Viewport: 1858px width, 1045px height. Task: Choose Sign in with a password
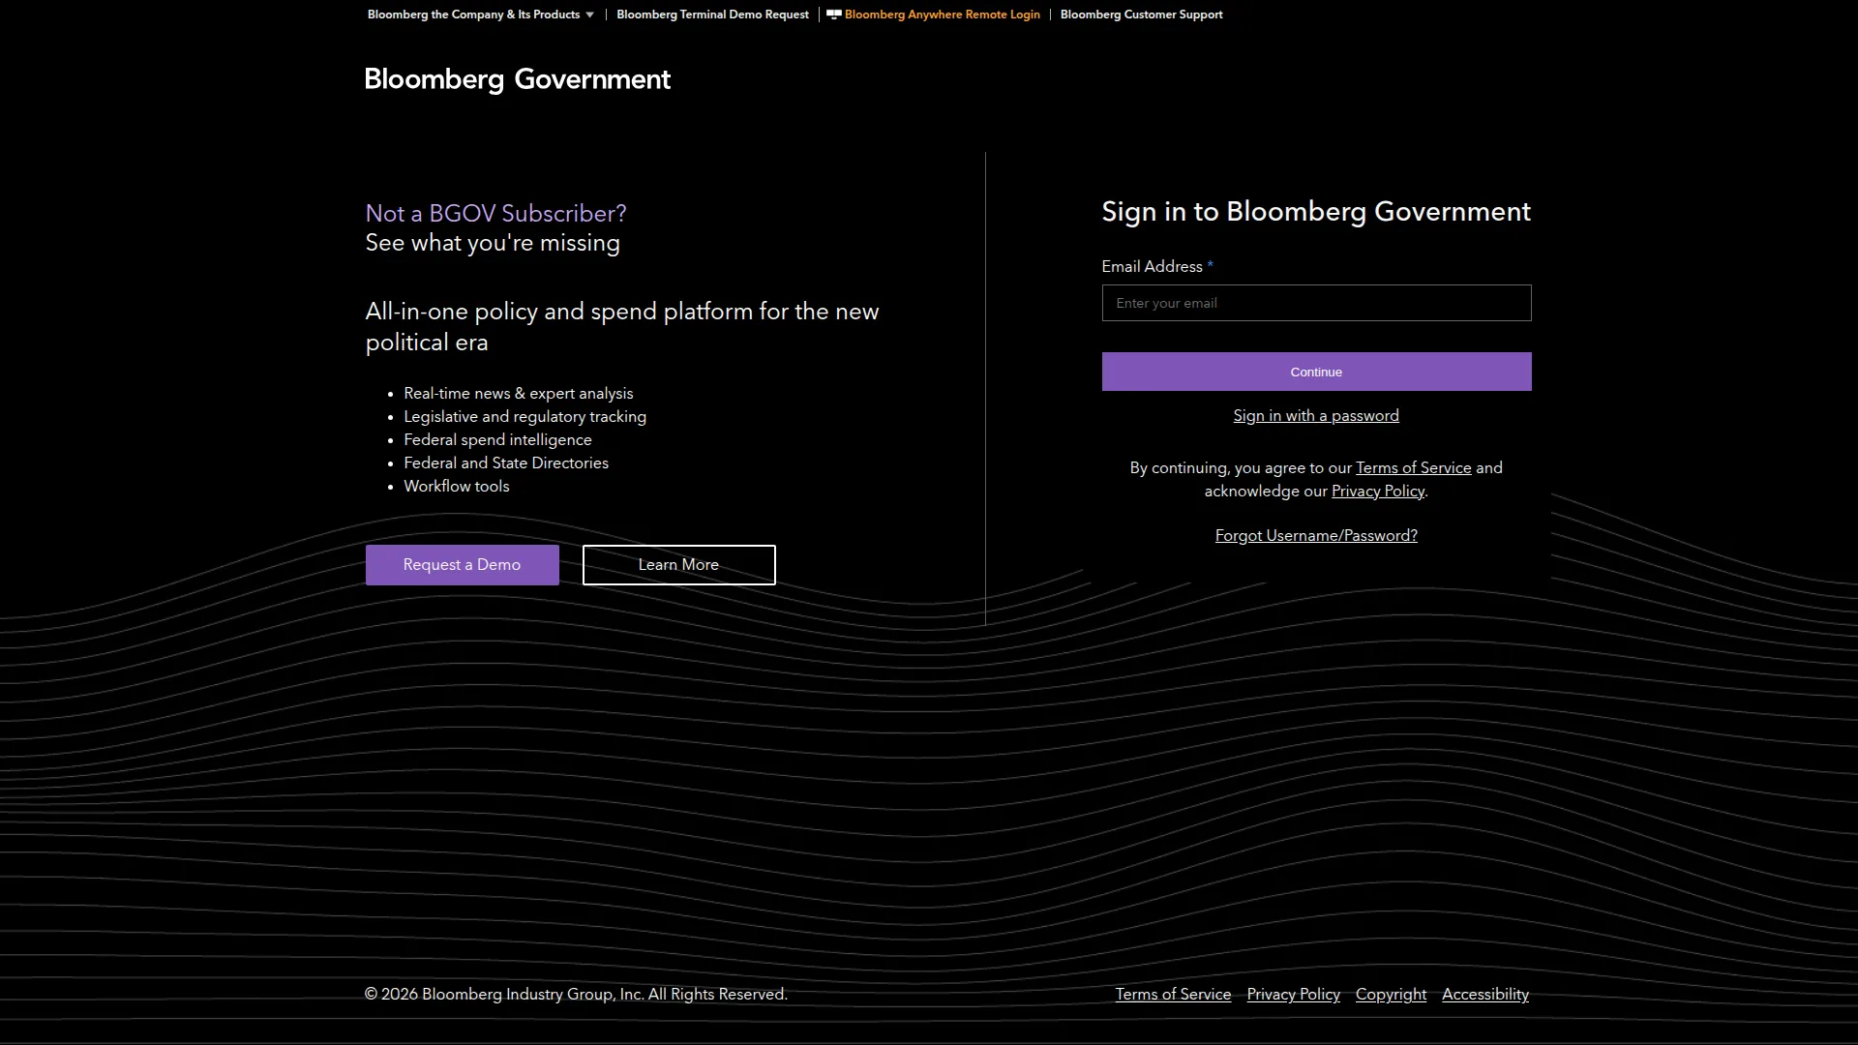[1316, 416]
